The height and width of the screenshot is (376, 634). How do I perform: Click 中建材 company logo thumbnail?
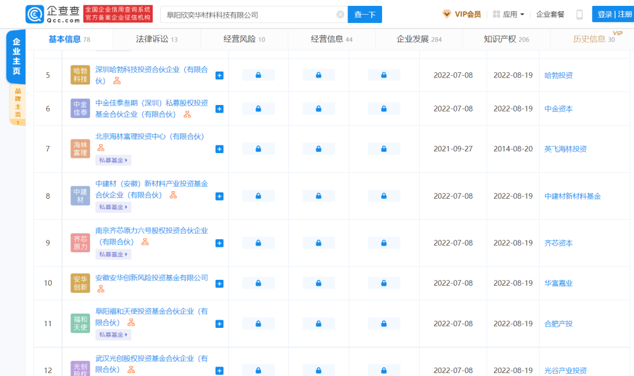(x=80, y=196)
